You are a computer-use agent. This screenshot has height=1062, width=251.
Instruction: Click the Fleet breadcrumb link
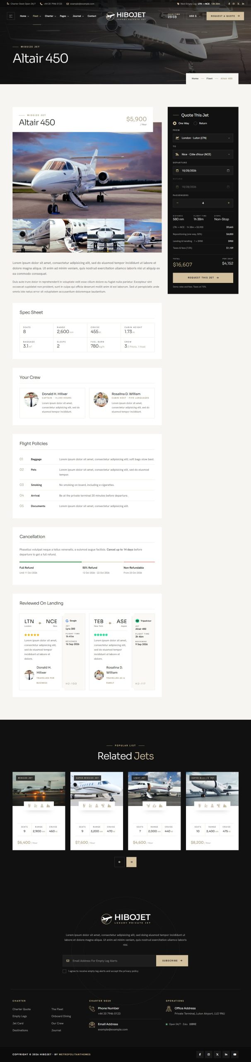210,78
